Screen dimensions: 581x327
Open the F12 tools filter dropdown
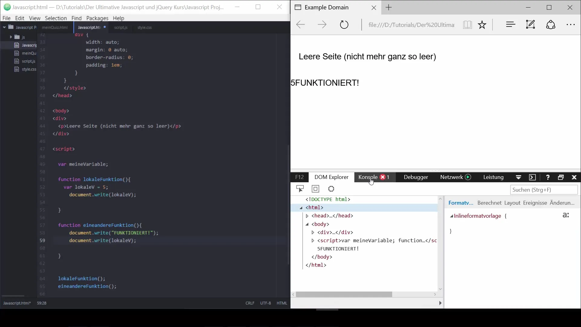(518, 177)
